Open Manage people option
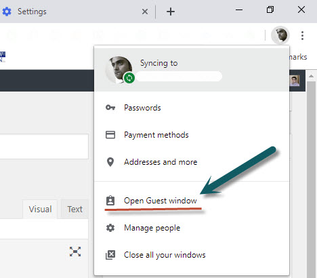The image size is (317, 278). point(192,228)
